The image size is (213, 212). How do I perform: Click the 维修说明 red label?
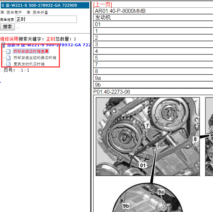(9, 39)
